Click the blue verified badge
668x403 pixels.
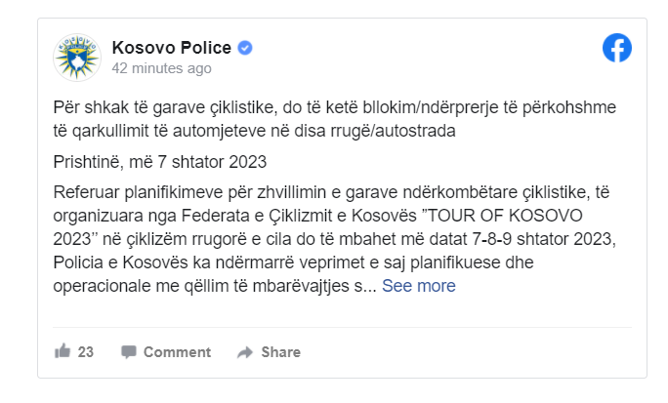[x=244, y=48]
